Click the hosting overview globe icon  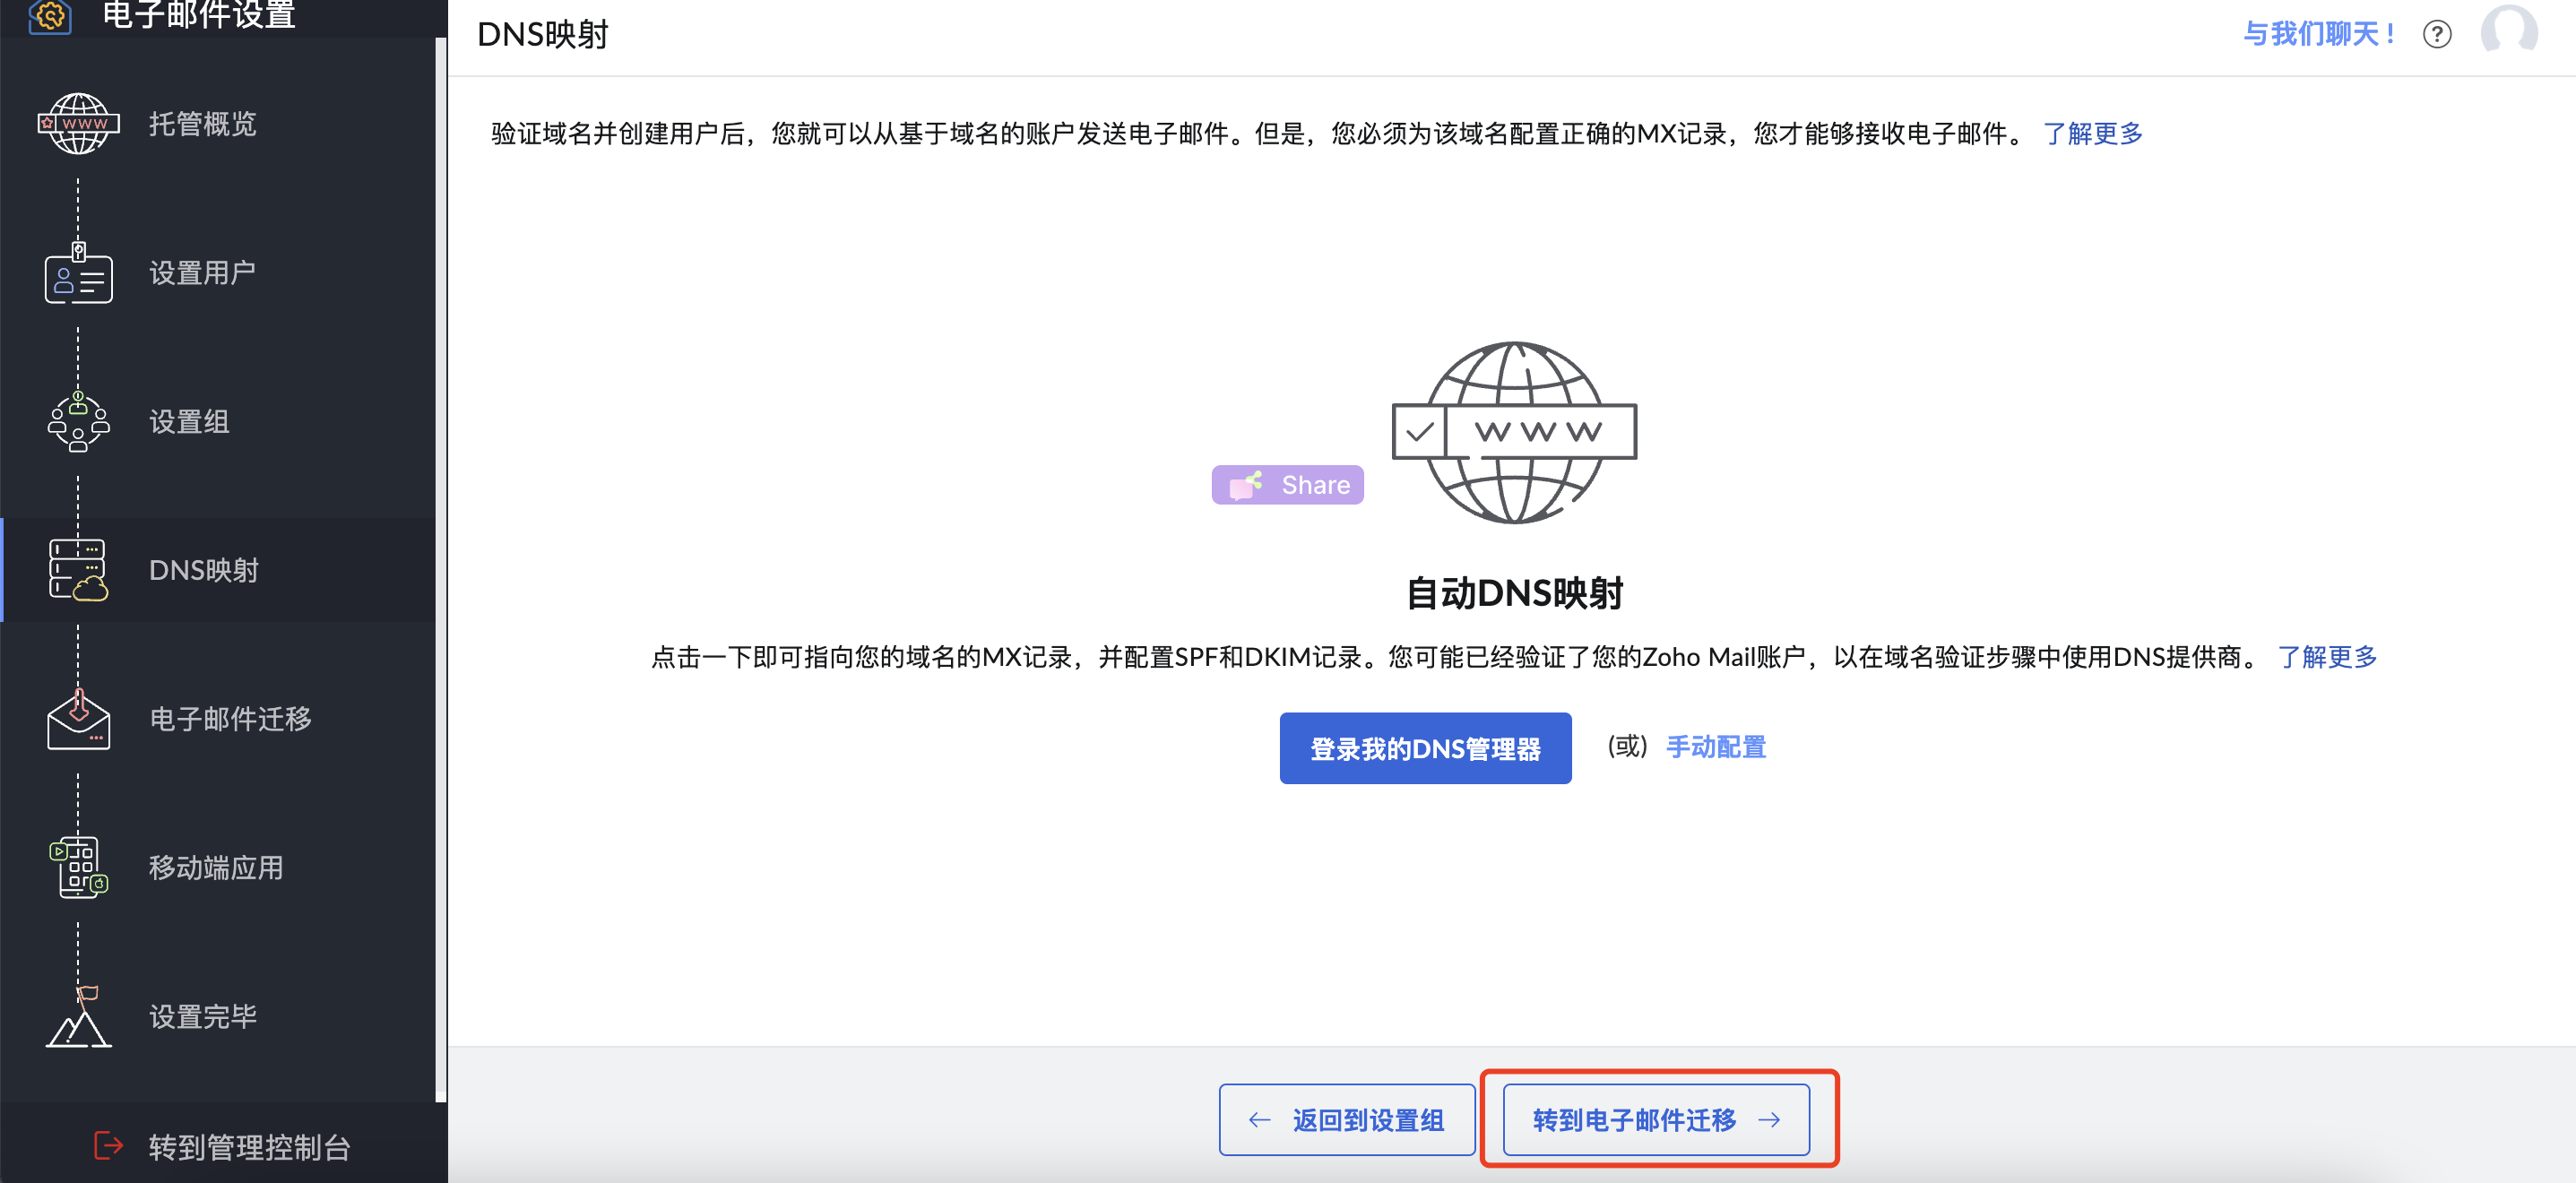pyautogui.click(x=78, y=124)
